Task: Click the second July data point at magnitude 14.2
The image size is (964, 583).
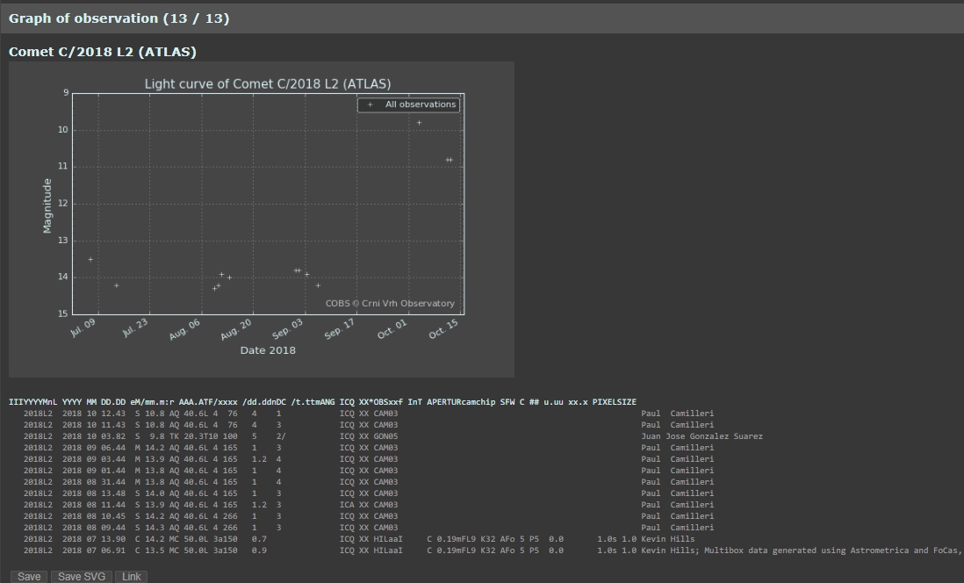Action: tap(116, 285)
